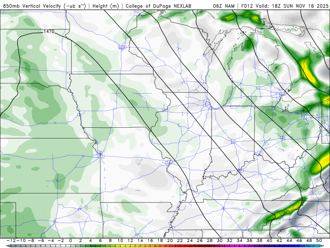Click the 26 value on the color scale
The image size is (330, 248).
click(200, 241)
